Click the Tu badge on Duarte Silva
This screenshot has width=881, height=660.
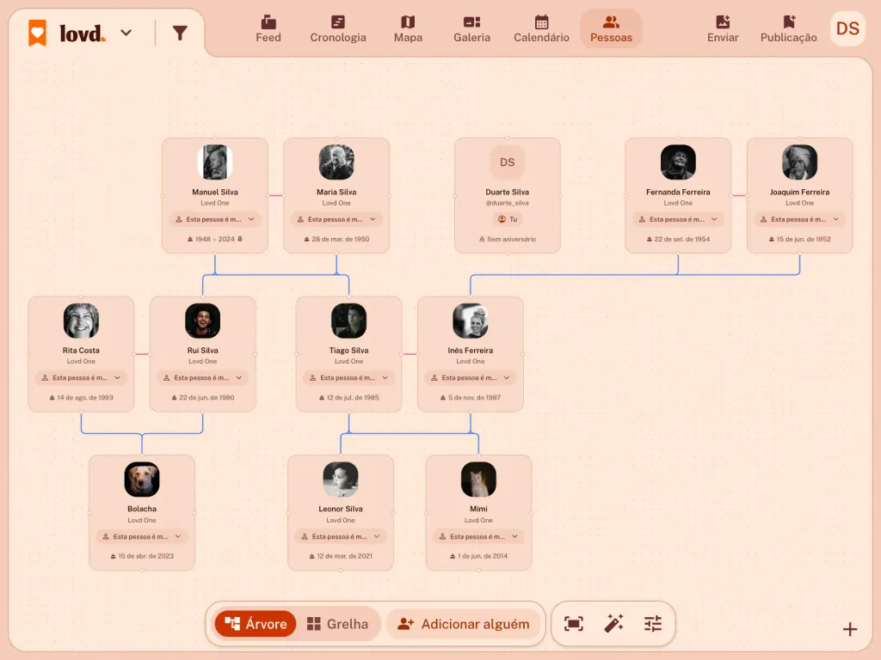508,219
